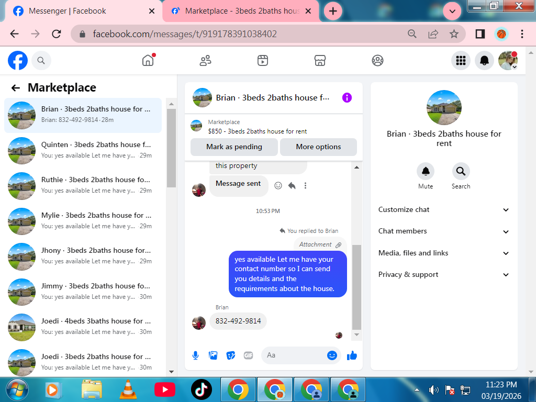536x402 pixels.
Task: Click the Mark as pending button
Action: (x=234, y=147)
